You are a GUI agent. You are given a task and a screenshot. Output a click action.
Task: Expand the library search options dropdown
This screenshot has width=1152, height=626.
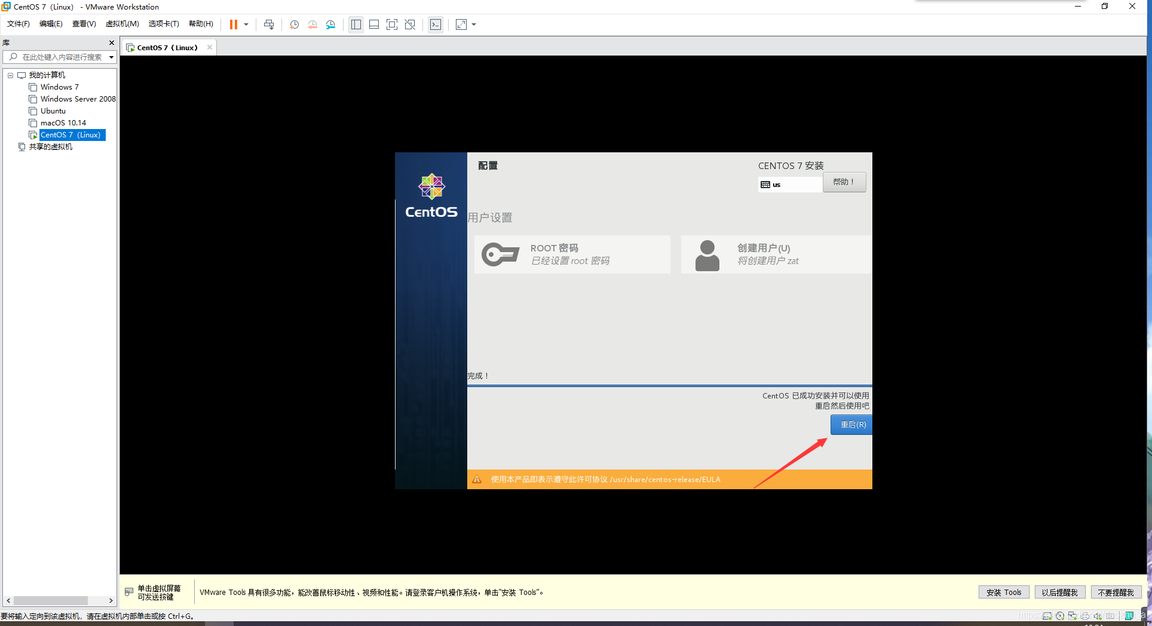pos(111,57)
